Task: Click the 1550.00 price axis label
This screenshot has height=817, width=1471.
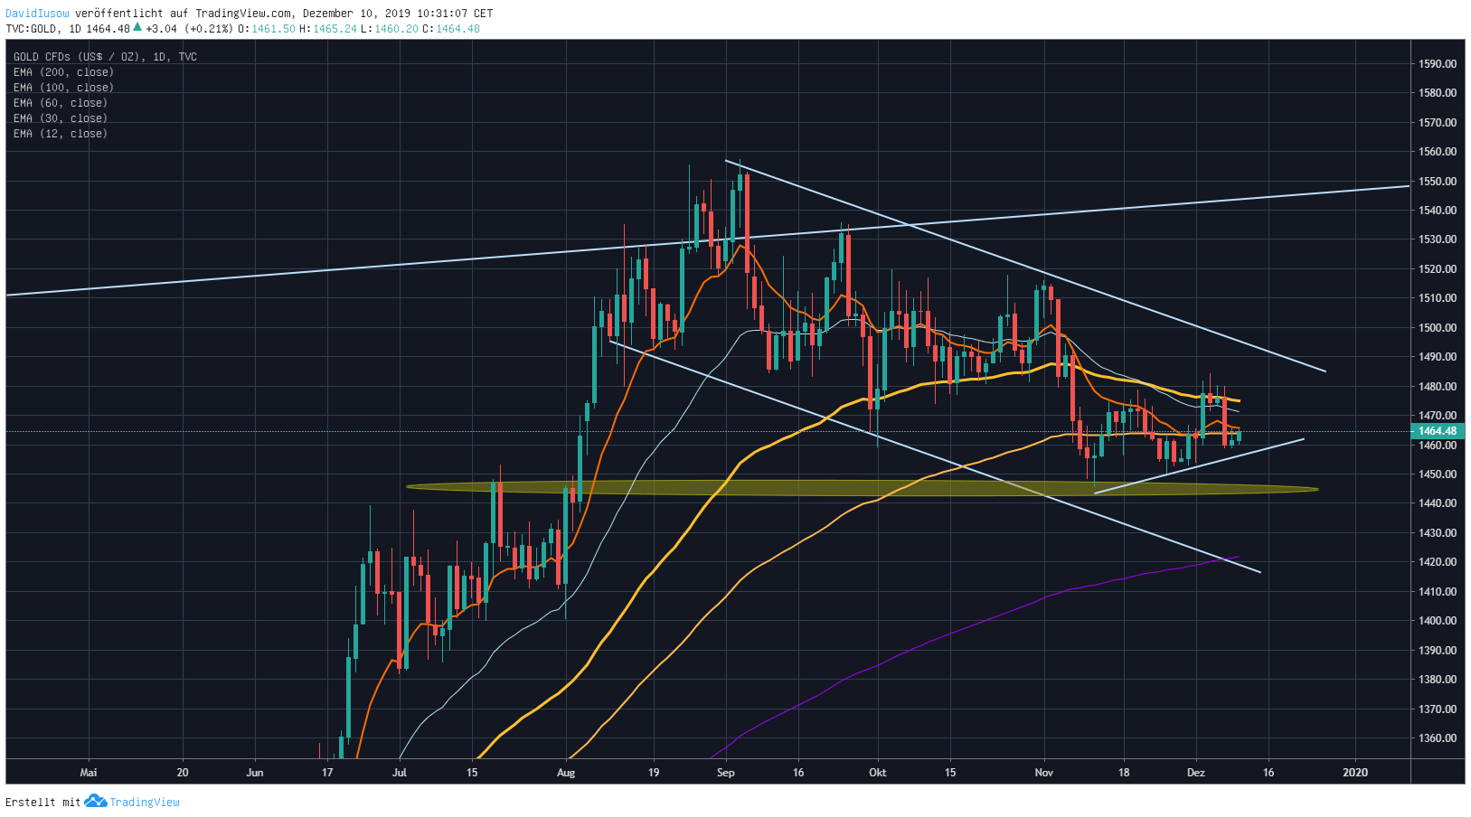Action: click(x=1438, y=182)
